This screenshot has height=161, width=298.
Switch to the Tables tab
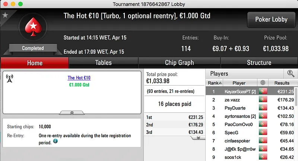pos(104,63)
